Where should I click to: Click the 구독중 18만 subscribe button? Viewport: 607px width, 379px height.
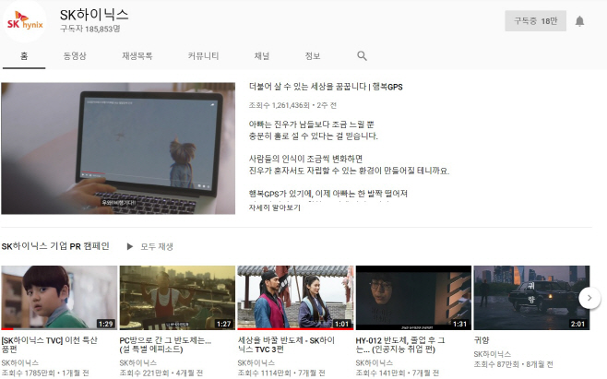click(x=535, y=21)
